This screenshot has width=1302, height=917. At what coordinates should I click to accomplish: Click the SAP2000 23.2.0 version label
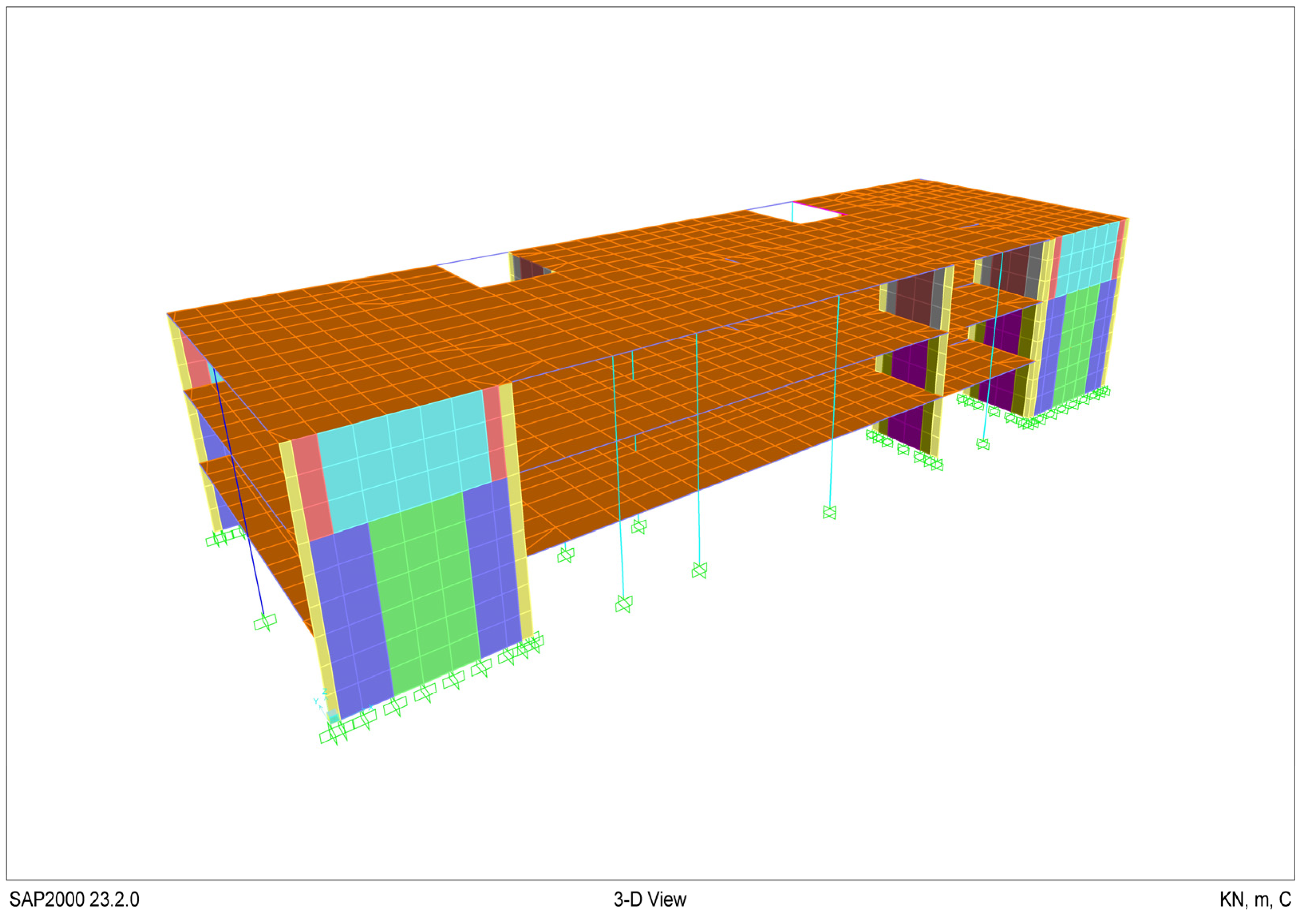pyautogui.click(x=74, y=899)
